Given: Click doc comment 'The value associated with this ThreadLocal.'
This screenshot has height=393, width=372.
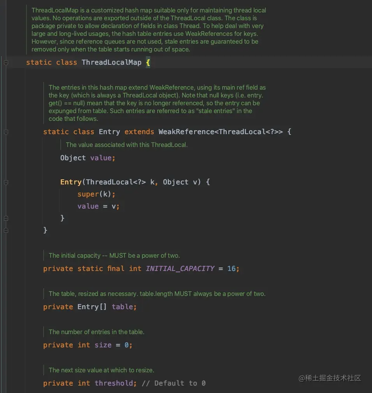Looking at the screenshot, I should pyautogui.click(x=126, y=145).
